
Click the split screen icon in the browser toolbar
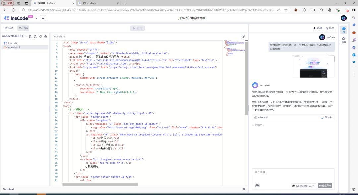tap(313, 10)
